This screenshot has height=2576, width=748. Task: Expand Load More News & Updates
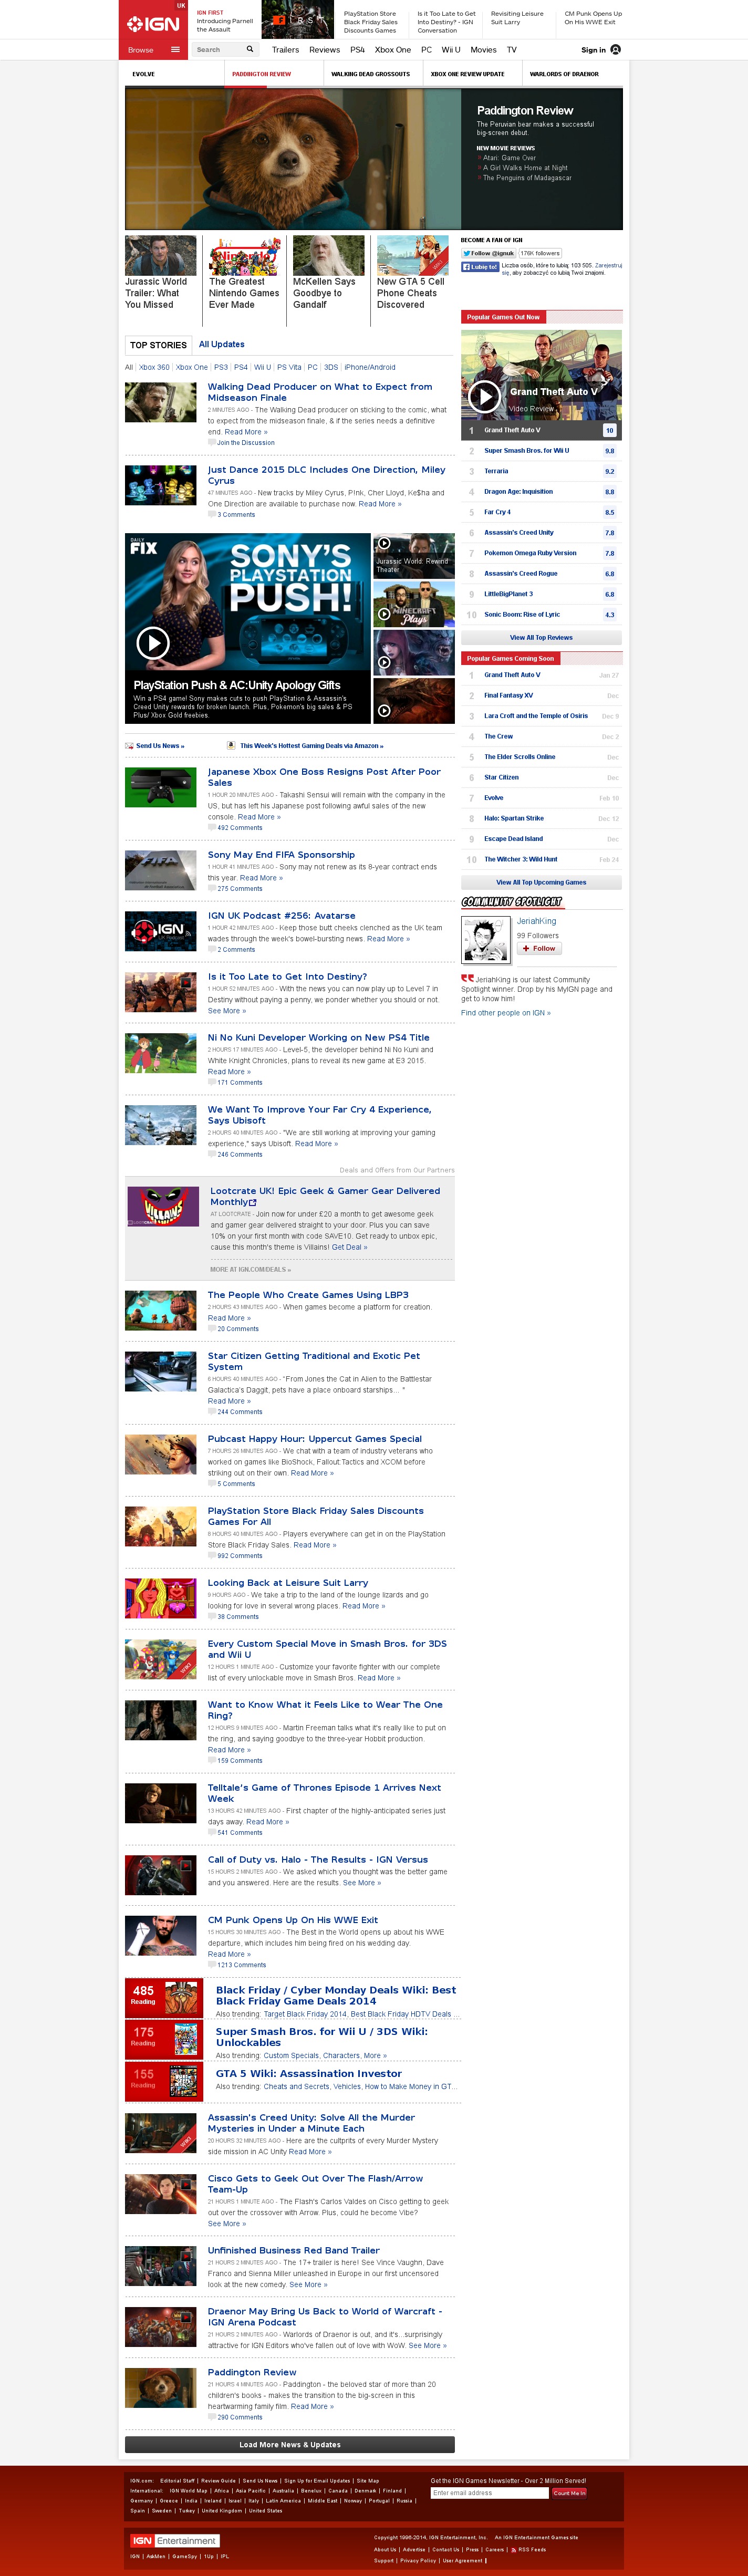pos(289,2444)
